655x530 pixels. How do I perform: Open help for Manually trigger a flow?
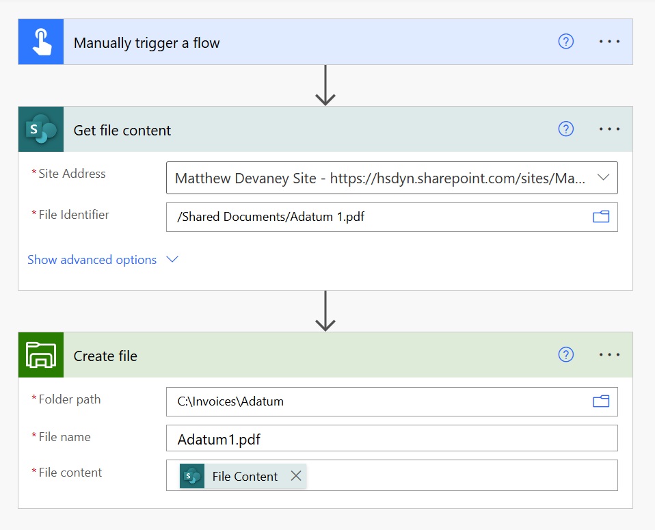(x=565, y=42)
